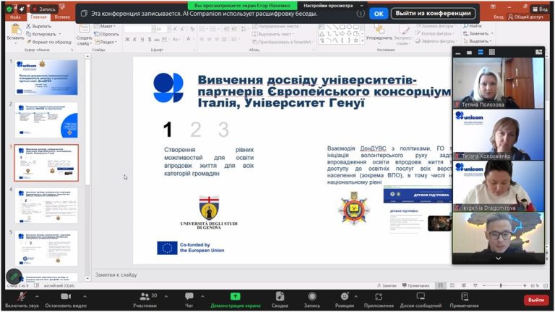The width and height of the screenshot is (555, 312).
Task: Click the PowerPoint zoom slider
Action: coord(501,285)
